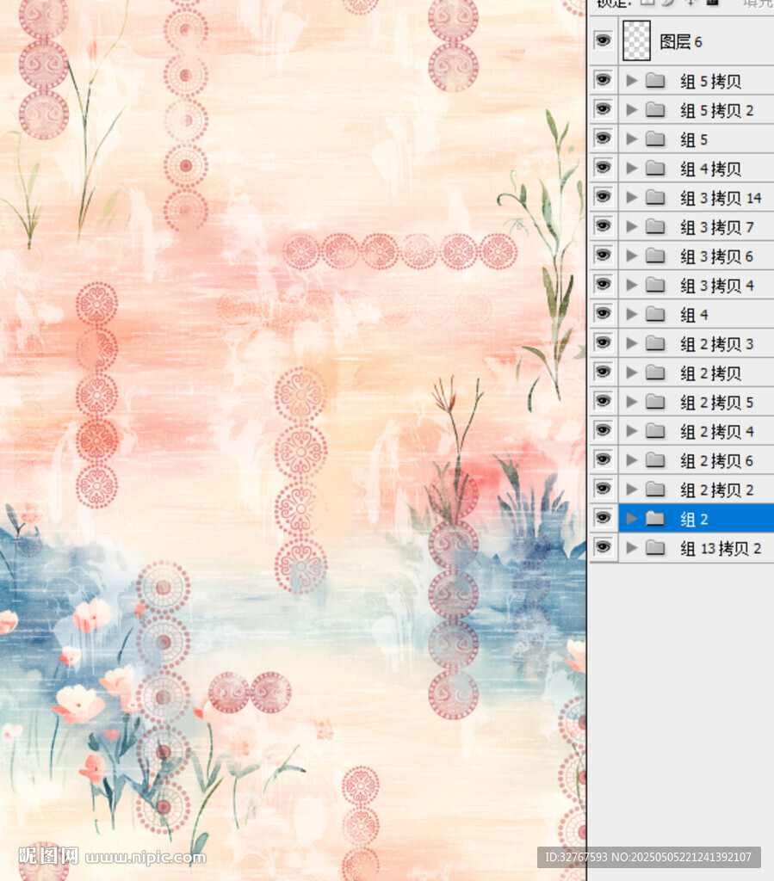Select the 组 3 拷贝 4 group by name
The height and width of the screenshot is (881, 774).
[716, 286]
